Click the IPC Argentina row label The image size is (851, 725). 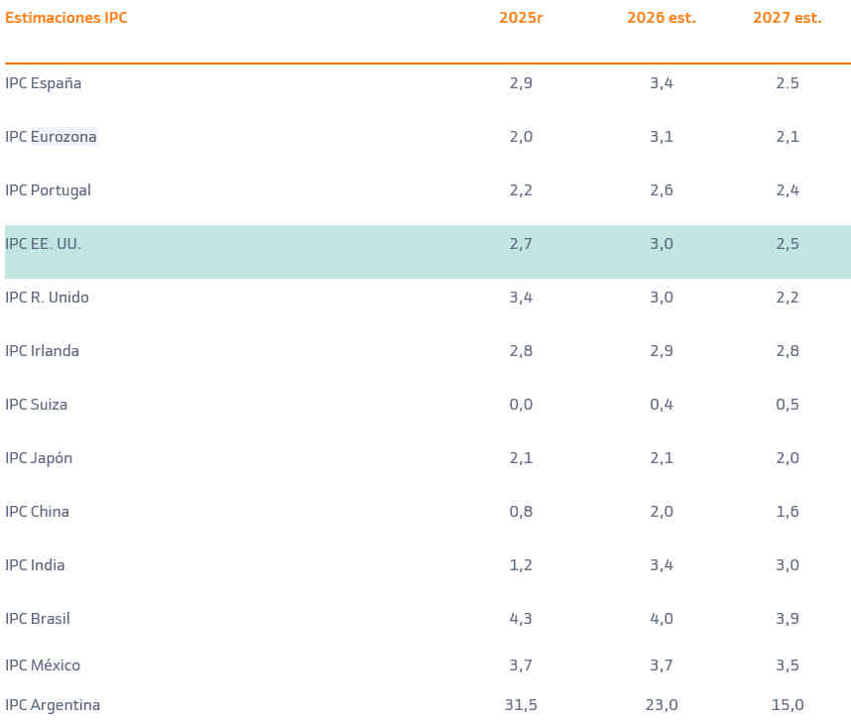coord(53,705)
